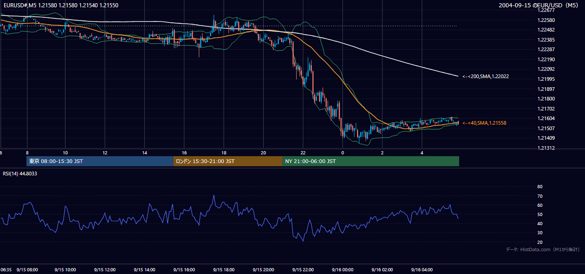
Task: Click RSI scale value 70
Action: click(x=540, y=196)
